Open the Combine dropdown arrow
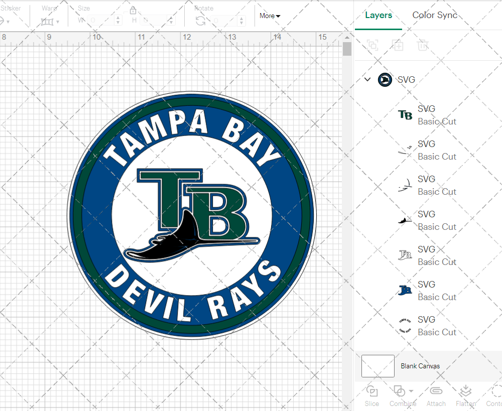The image size is (502, 411). 412,391
